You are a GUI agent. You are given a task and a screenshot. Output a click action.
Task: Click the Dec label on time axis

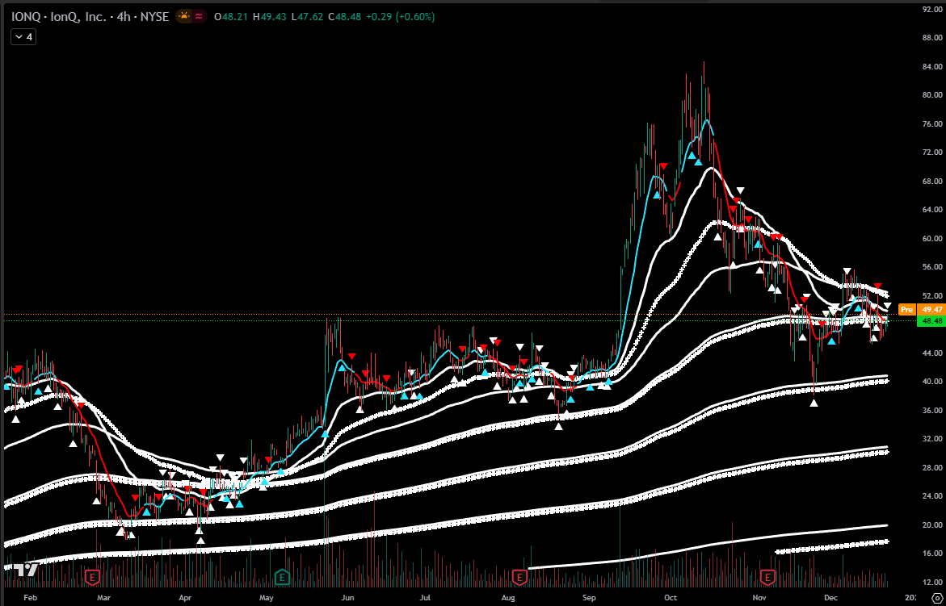tap(830, 597)
